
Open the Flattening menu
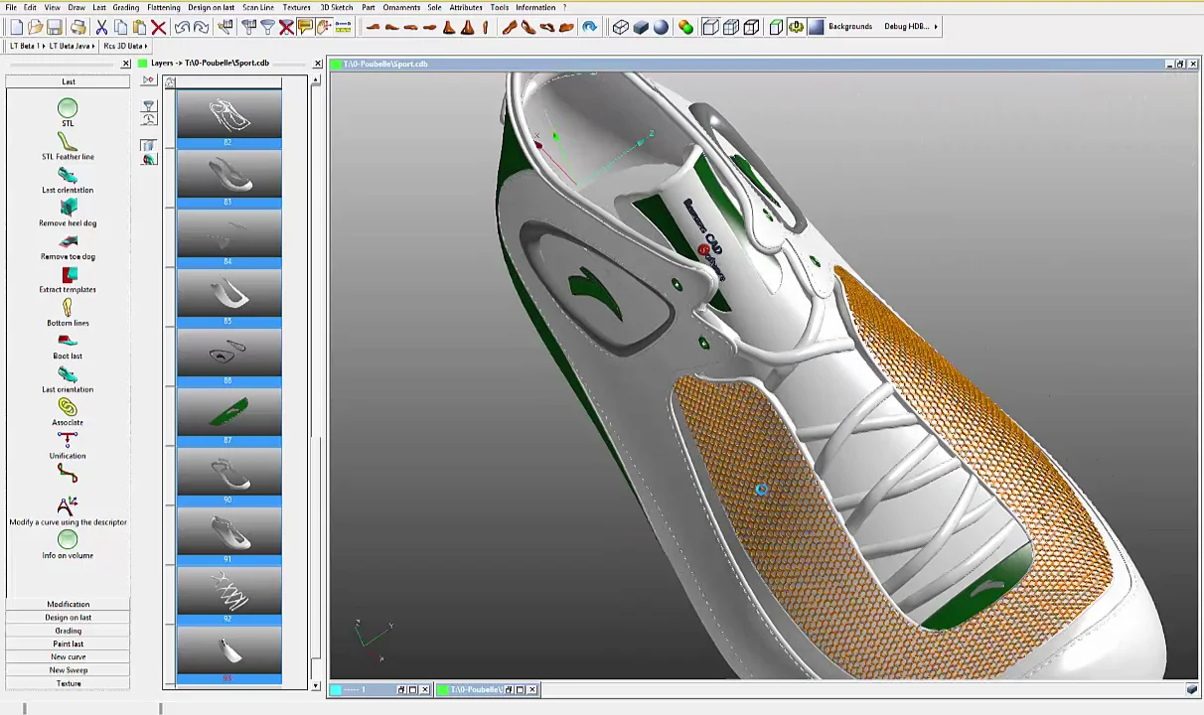point(164,7)
